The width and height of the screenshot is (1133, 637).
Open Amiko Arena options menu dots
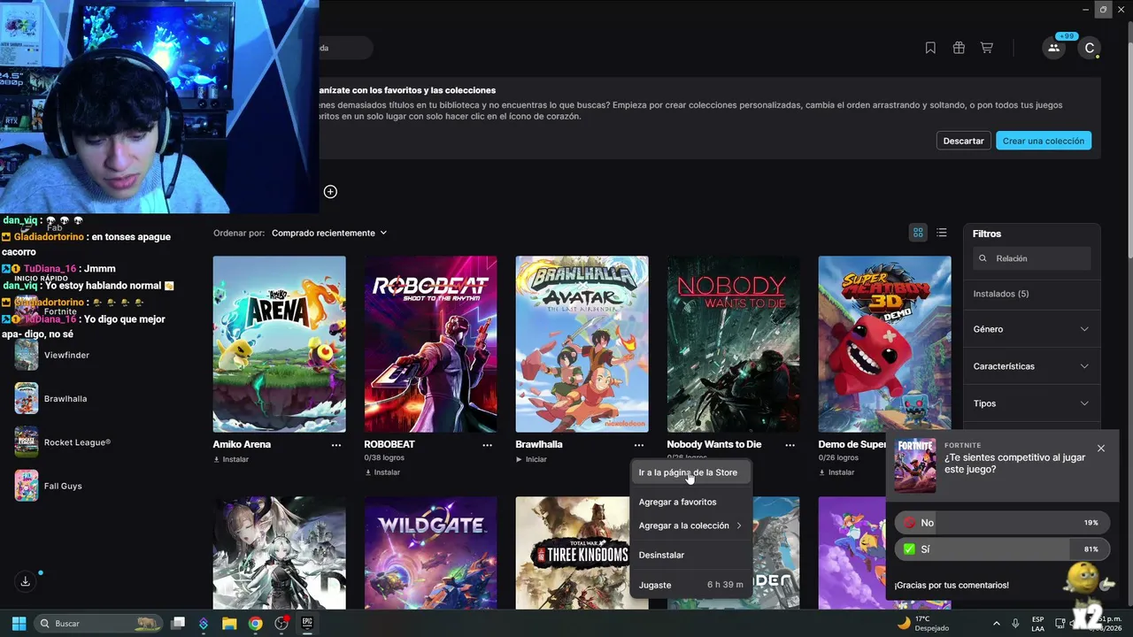click(x=336, y=445)
